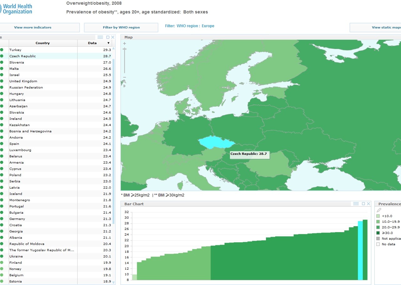Image resolution: width=401 pixels, height=285 pixels.
Task: Select the Andorra row
Action: [56, 137]
